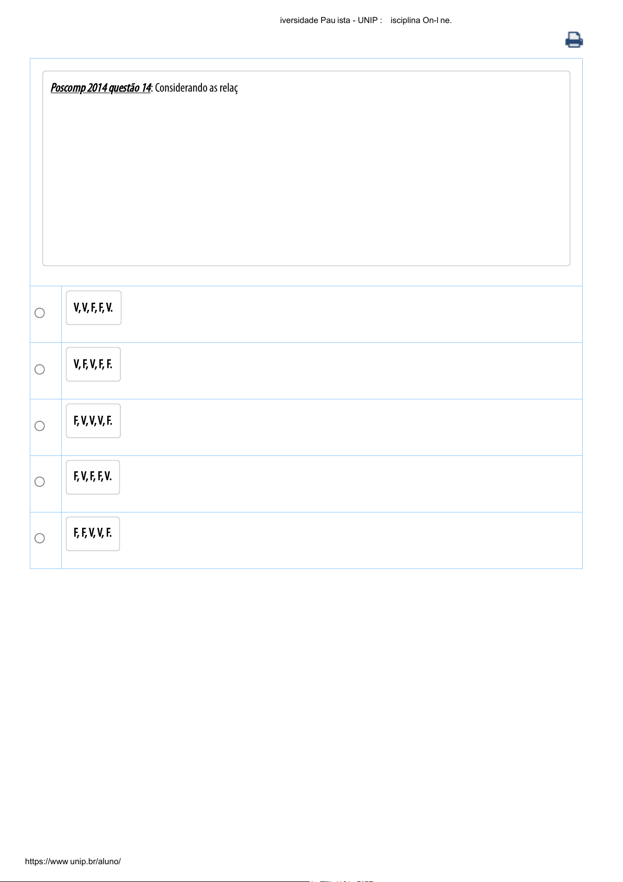623x882 pixels.
Task: Mark the F, V, F, F, V radio button
Action: coord(40,482)
